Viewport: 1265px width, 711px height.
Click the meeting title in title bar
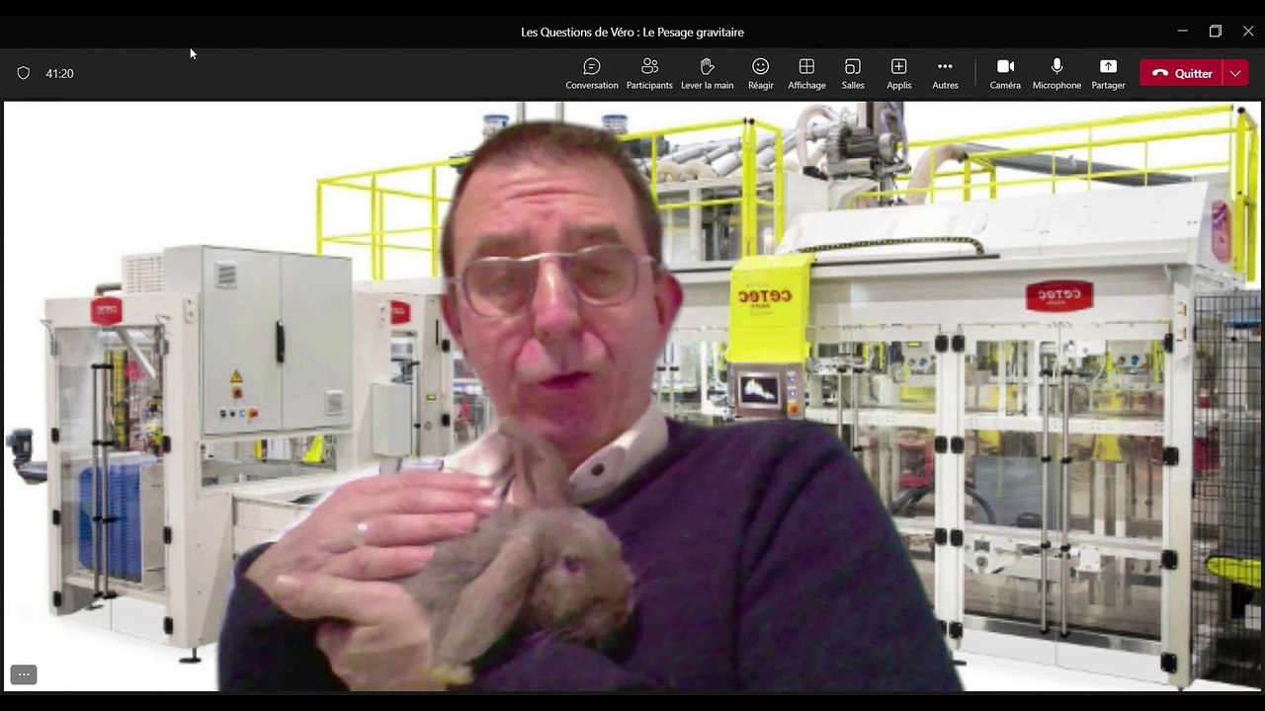click(632, 32)
